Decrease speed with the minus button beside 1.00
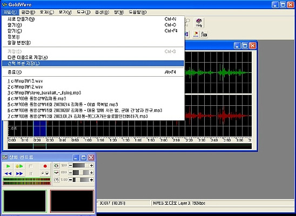Image resolution: width=296 pixels, height=216 pixels. pos(70,180)
